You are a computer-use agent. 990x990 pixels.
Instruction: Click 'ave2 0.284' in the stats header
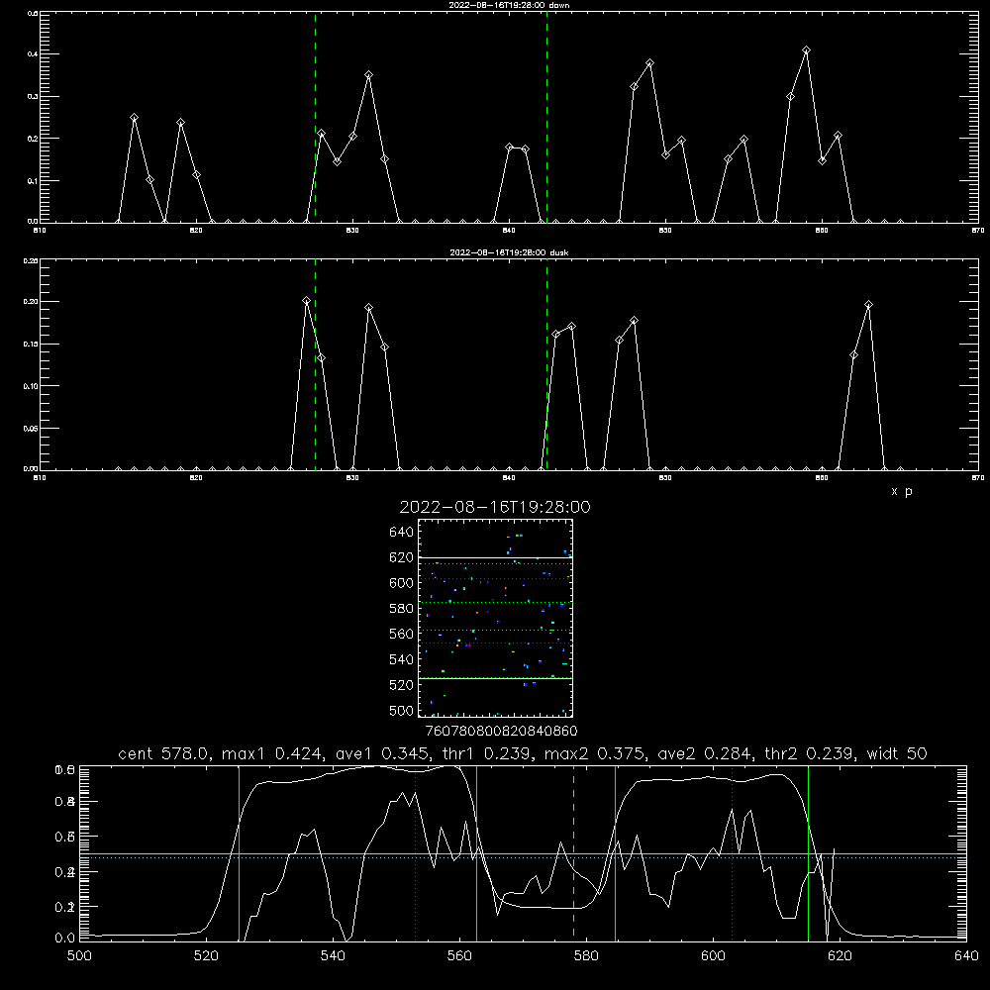click(x=704, y=753)
